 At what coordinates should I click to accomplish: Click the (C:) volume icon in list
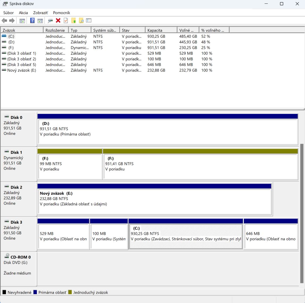click(x=4, y=36)
